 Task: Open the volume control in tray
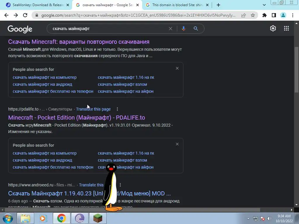[270, 218]
